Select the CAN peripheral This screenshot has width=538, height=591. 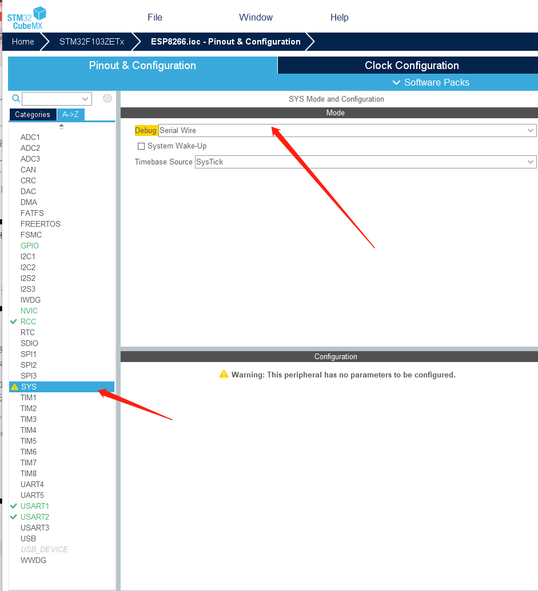(x=28, y=170)
